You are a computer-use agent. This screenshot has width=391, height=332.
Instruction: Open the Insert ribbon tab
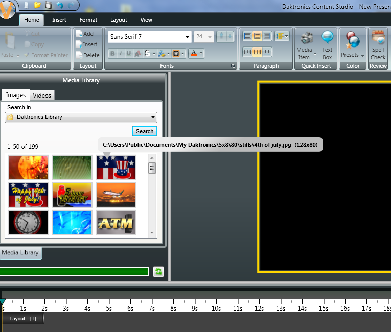(x=59, y=20)
